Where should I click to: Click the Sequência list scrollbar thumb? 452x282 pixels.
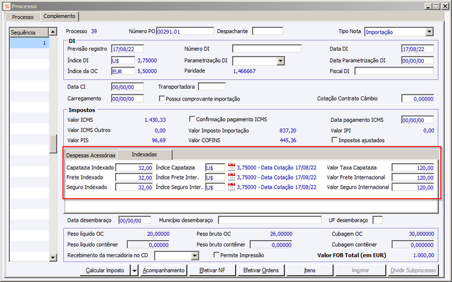point(53,145)
